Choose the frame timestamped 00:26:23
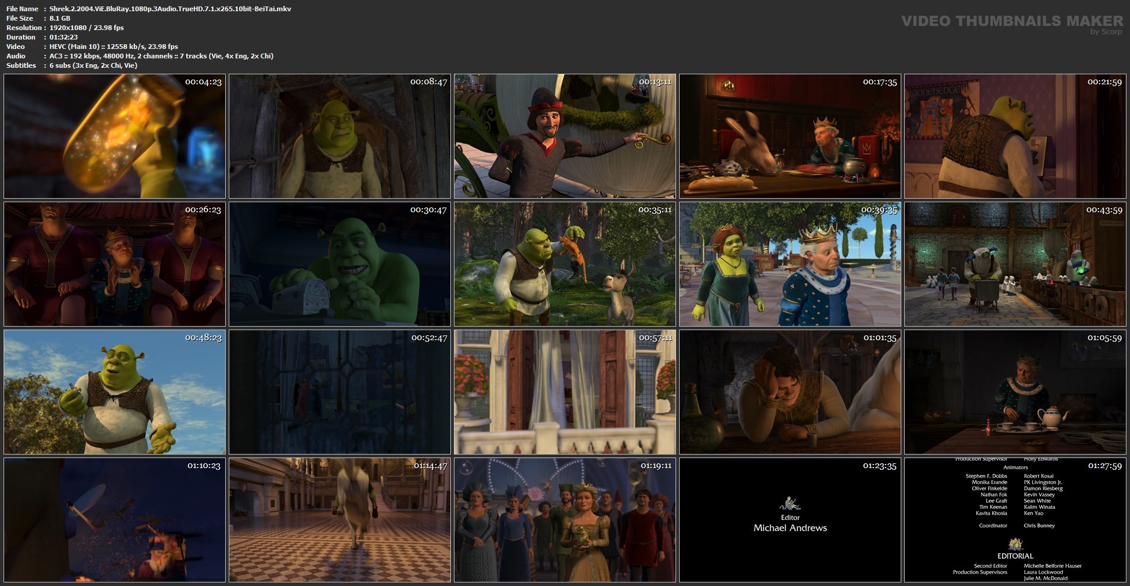1130x586 pixels. [114, 264]
